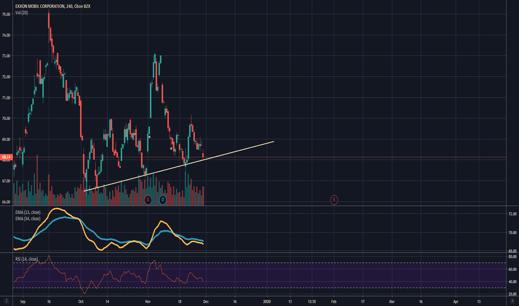The image size is (519, 306).
Task: Open timezone 'Z' button at bottom-left corner
Action: click(x=6, y=300)
